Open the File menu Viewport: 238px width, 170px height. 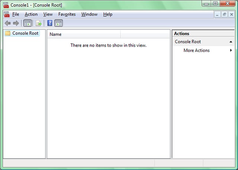pos(16,14)
